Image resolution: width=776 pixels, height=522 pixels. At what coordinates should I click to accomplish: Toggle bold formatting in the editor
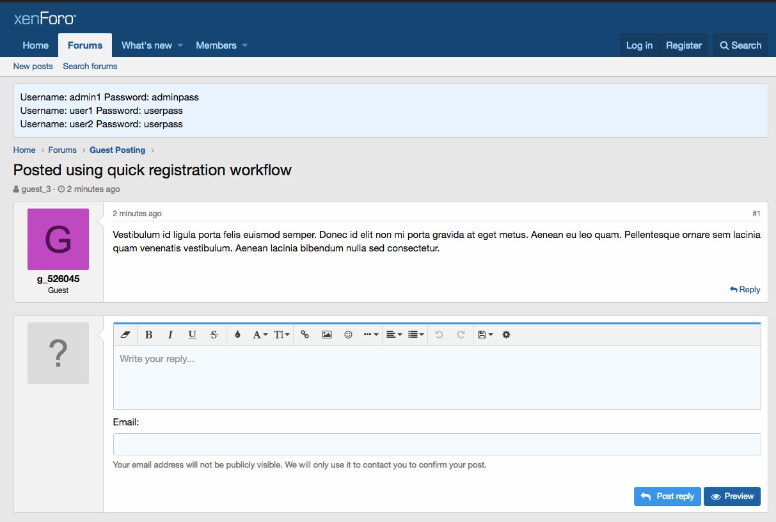point(148,335)
